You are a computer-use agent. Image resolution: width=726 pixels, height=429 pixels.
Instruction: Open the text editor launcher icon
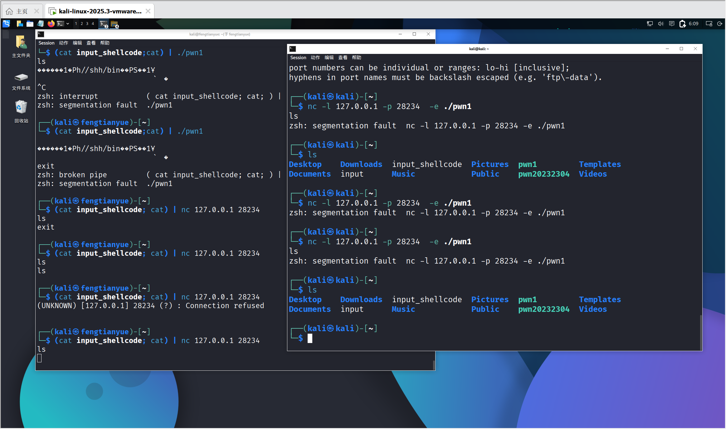coord(40,24)
